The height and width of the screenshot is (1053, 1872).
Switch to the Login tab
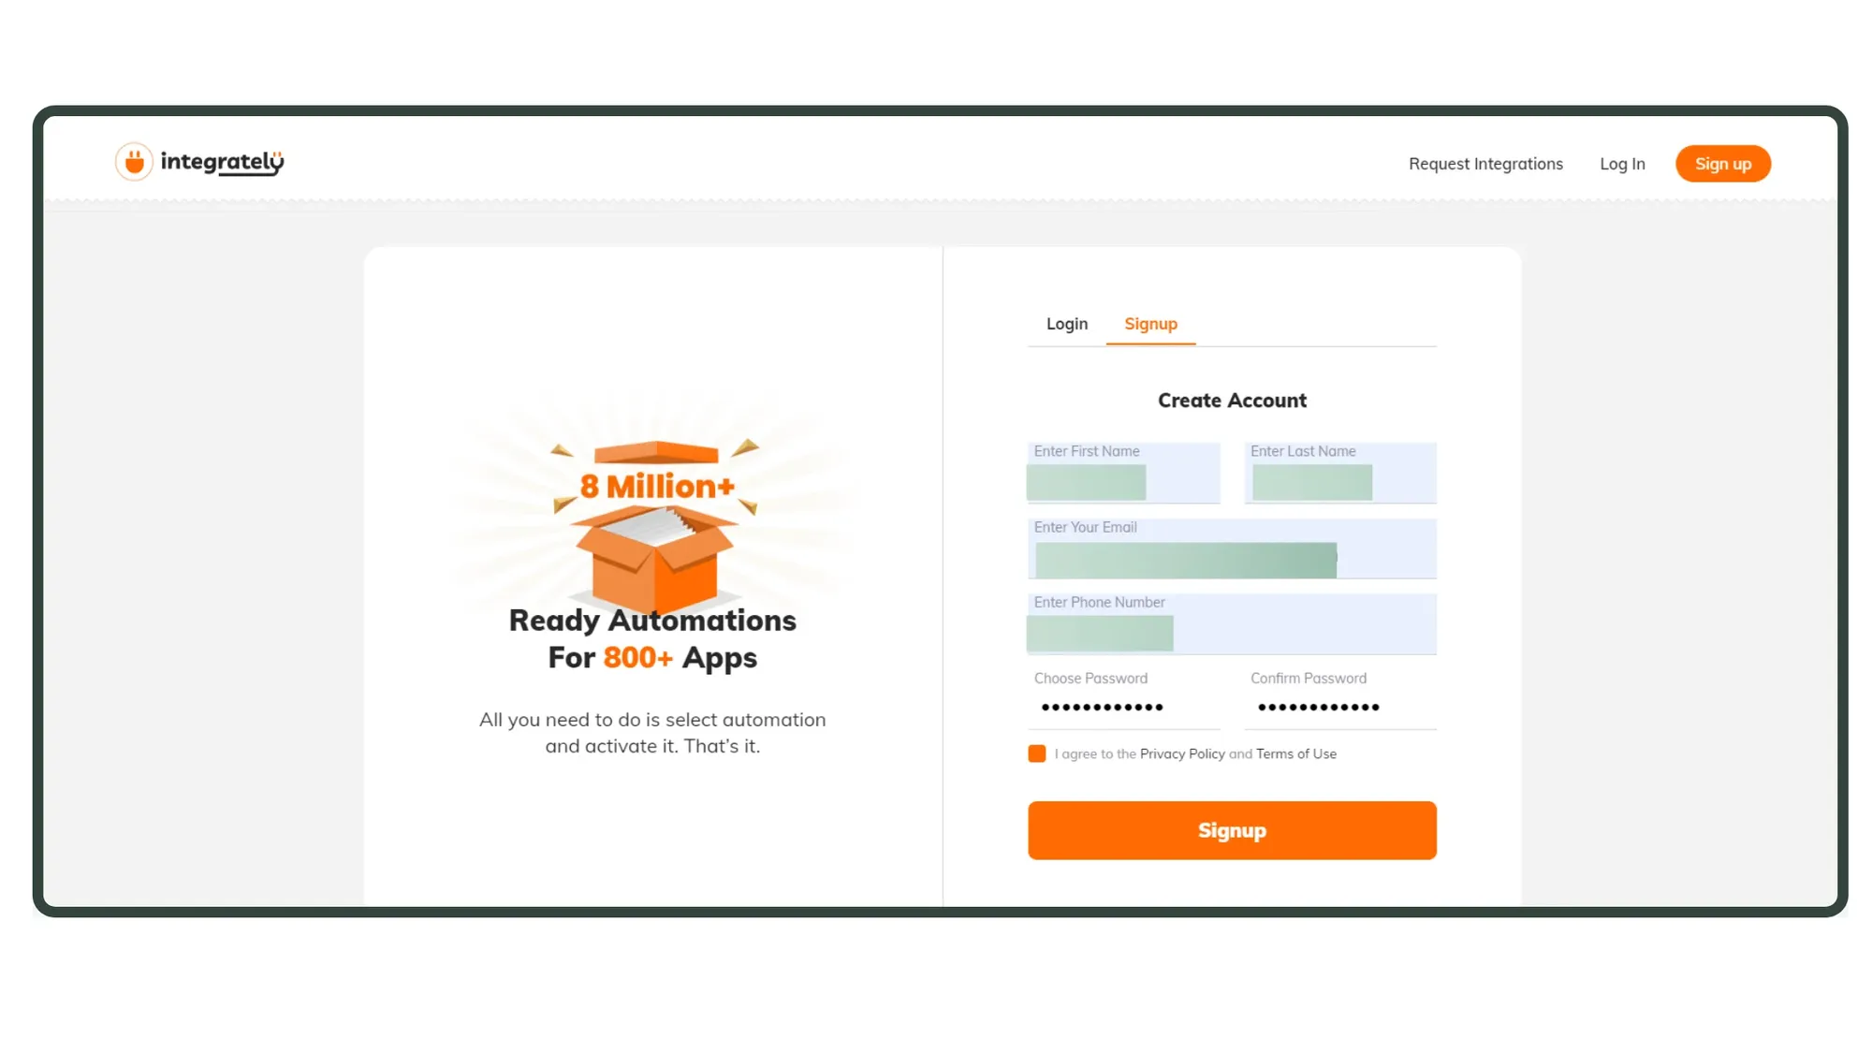(x=1066, y=323)
